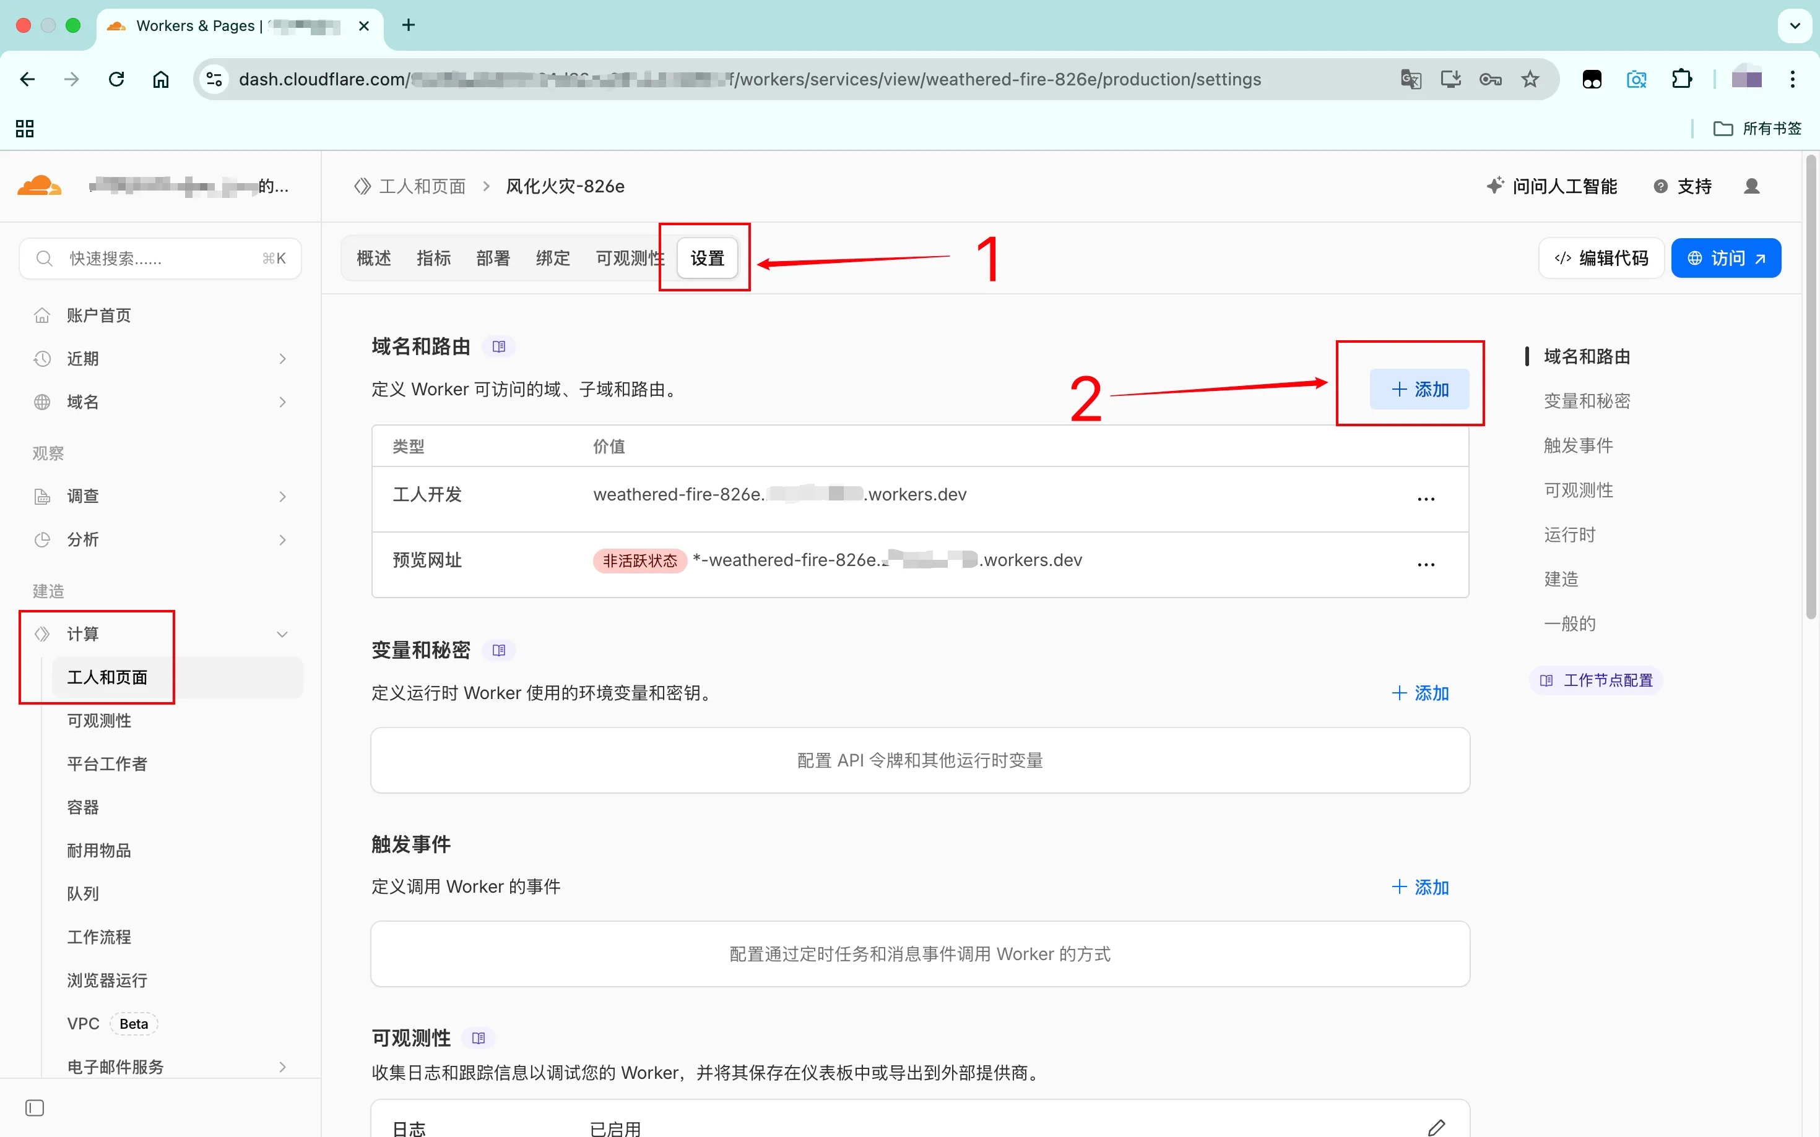Open the browser extensions puzzle icon
This screenshot has width=1820, height=1137.
pyautogui.click(x=1681, y=79)
